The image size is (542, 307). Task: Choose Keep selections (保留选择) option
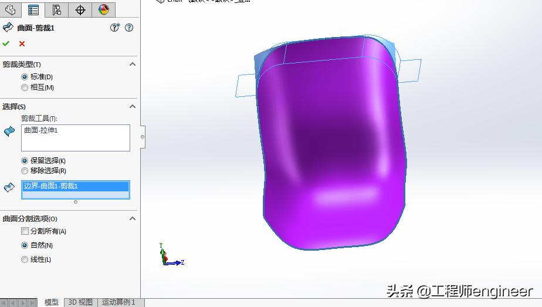tap(25, 161)
